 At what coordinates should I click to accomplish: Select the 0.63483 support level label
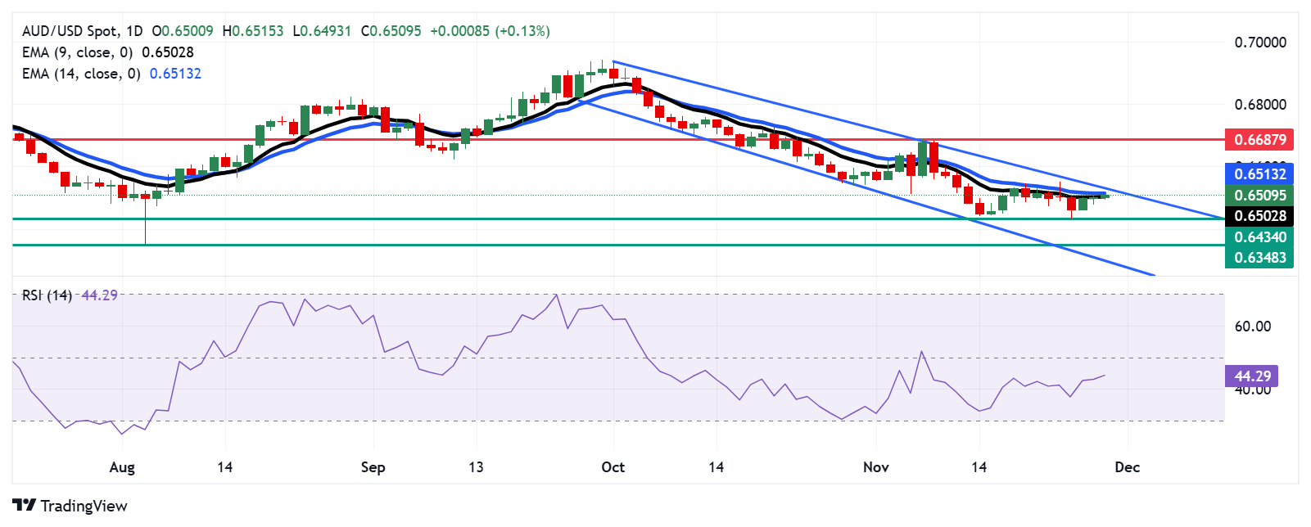[1260, 258]
